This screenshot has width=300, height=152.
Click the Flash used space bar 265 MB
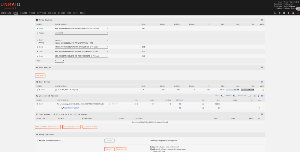[x=233, y=90]
